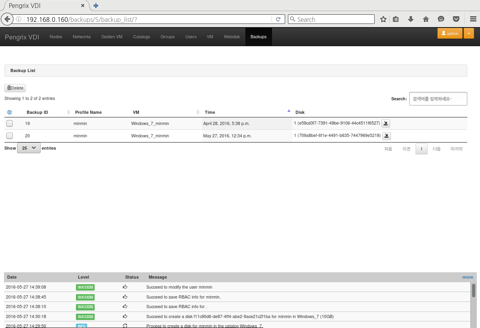Open the Nodes menu
The width and height of the screenshot is (480, 328).
(56, 37)
